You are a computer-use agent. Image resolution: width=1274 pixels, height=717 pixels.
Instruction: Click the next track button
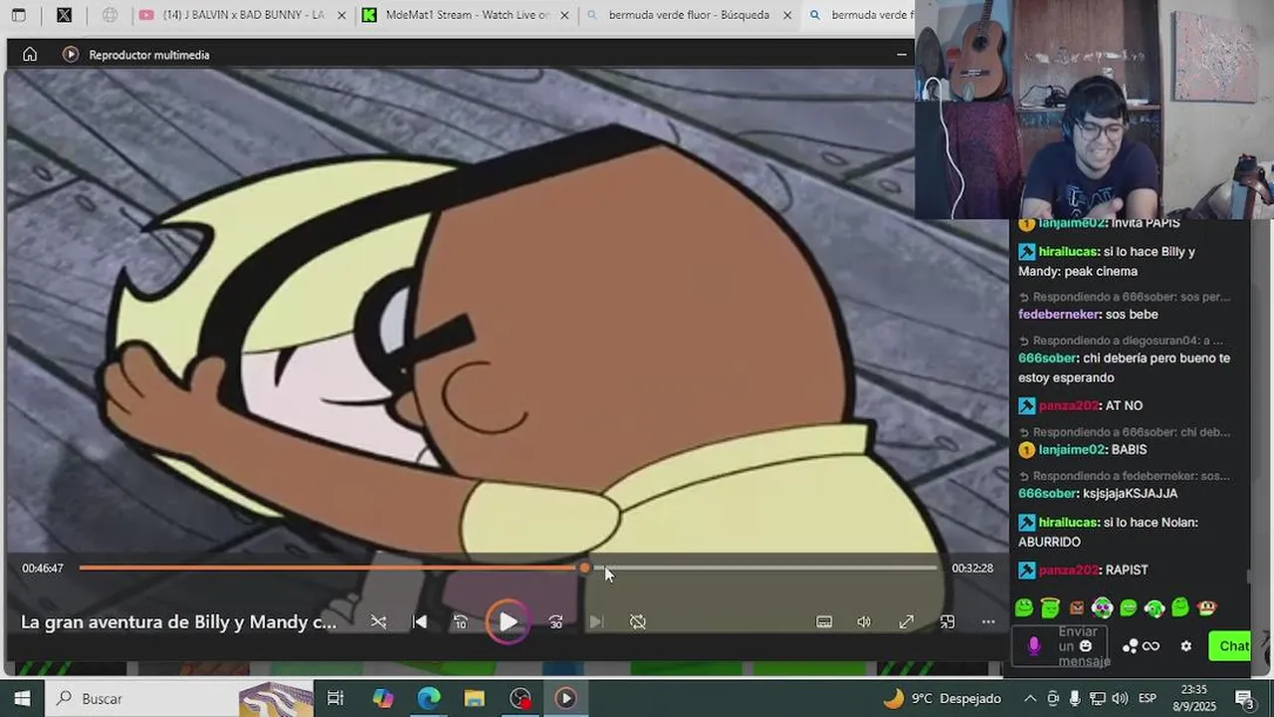(x=596, y=621)
